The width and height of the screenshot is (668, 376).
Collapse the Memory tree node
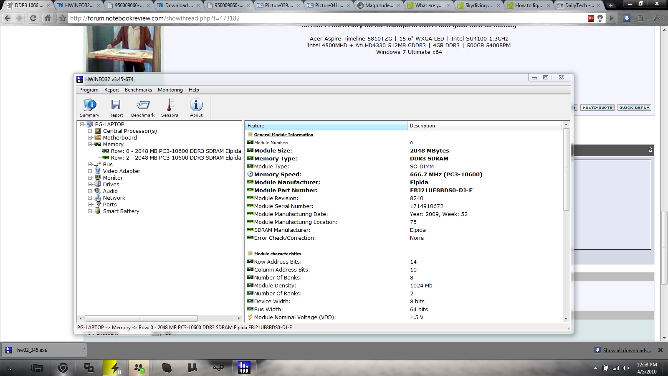(90, 144)
